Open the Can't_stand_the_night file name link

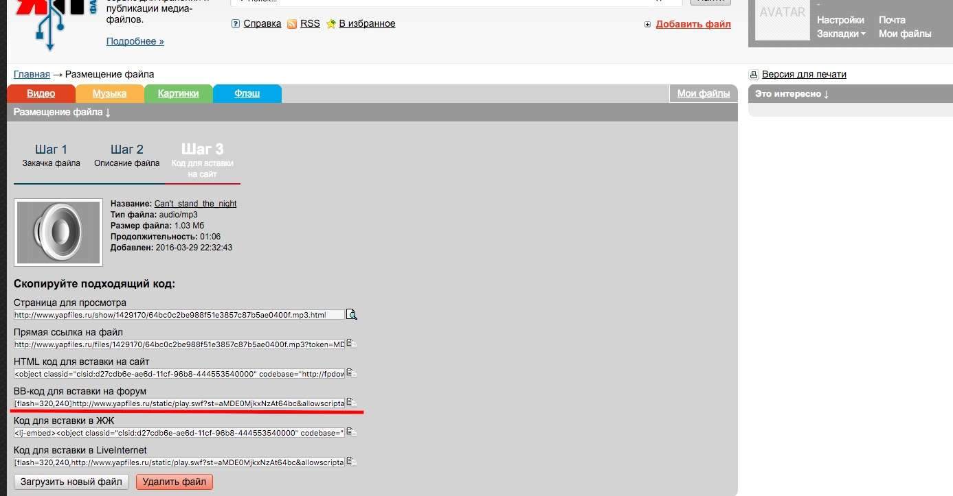pos(196,204)
